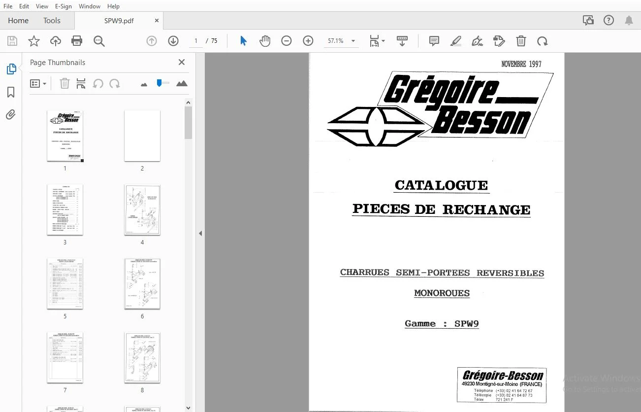This screenshot has width=641, height=412.
Task: Collapse the navigation pane with the arrow
Action: click(x=200, y=233)
